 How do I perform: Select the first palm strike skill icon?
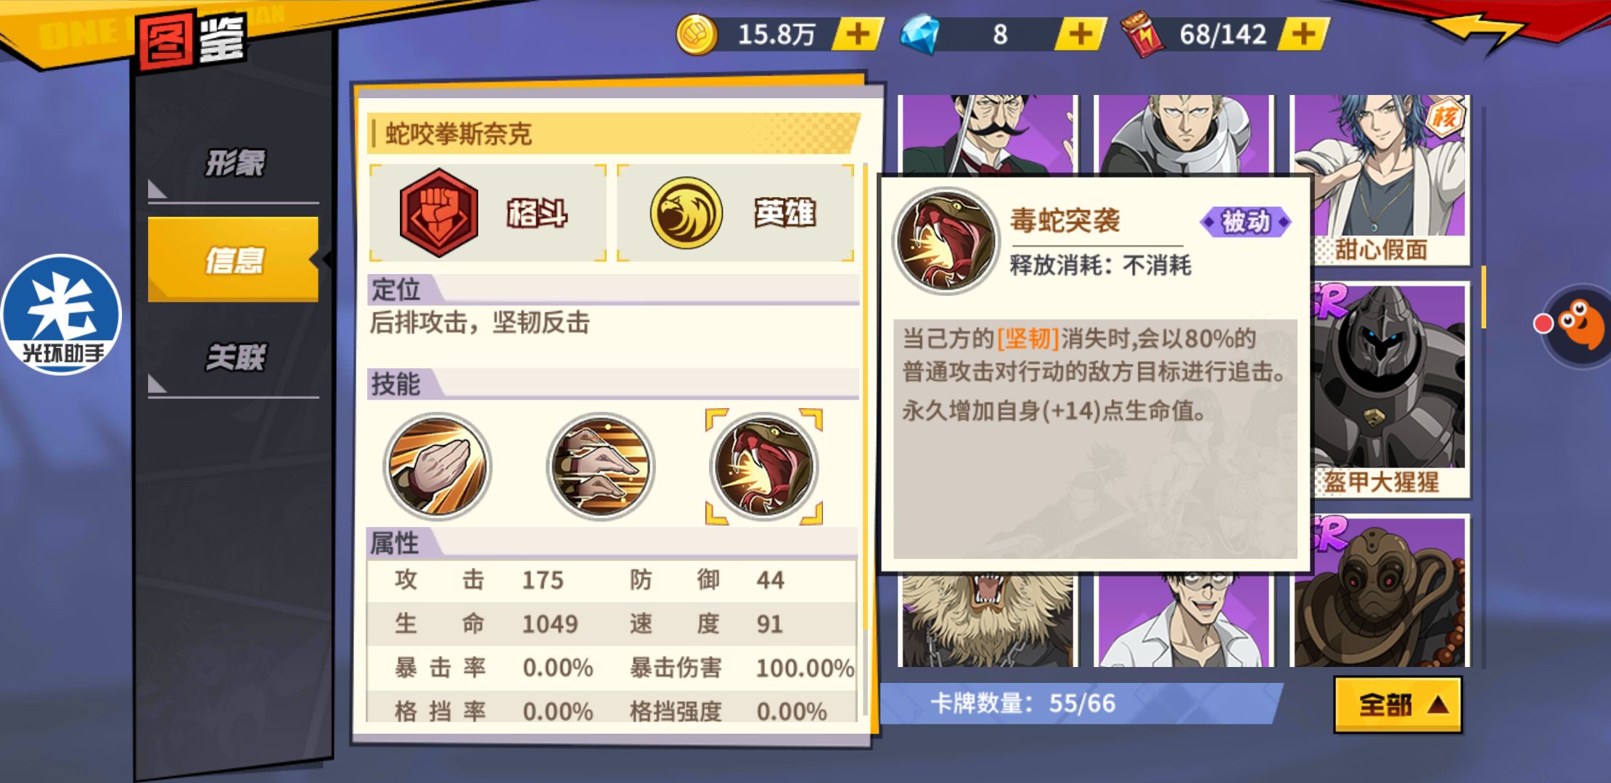[438, 466]
